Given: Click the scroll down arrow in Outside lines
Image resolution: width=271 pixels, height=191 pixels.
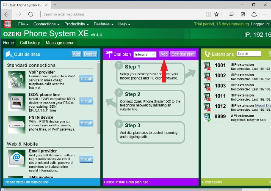Looking at the screenshot, I should [99, 177].
